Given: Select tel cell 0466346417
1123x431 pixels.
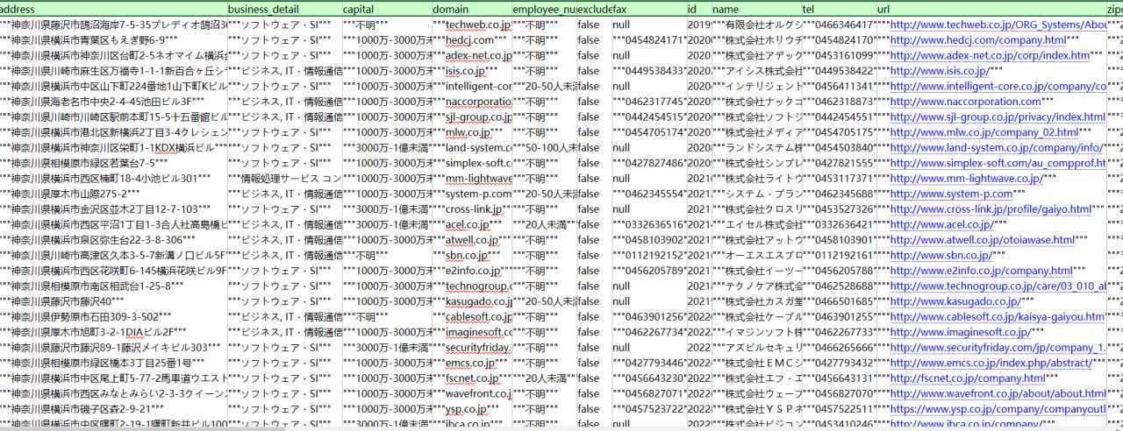Looking at the screenshot, I should [x=838, y=25].
